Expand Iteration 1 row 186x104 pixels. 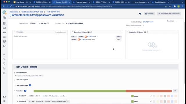tap(17, 96)
